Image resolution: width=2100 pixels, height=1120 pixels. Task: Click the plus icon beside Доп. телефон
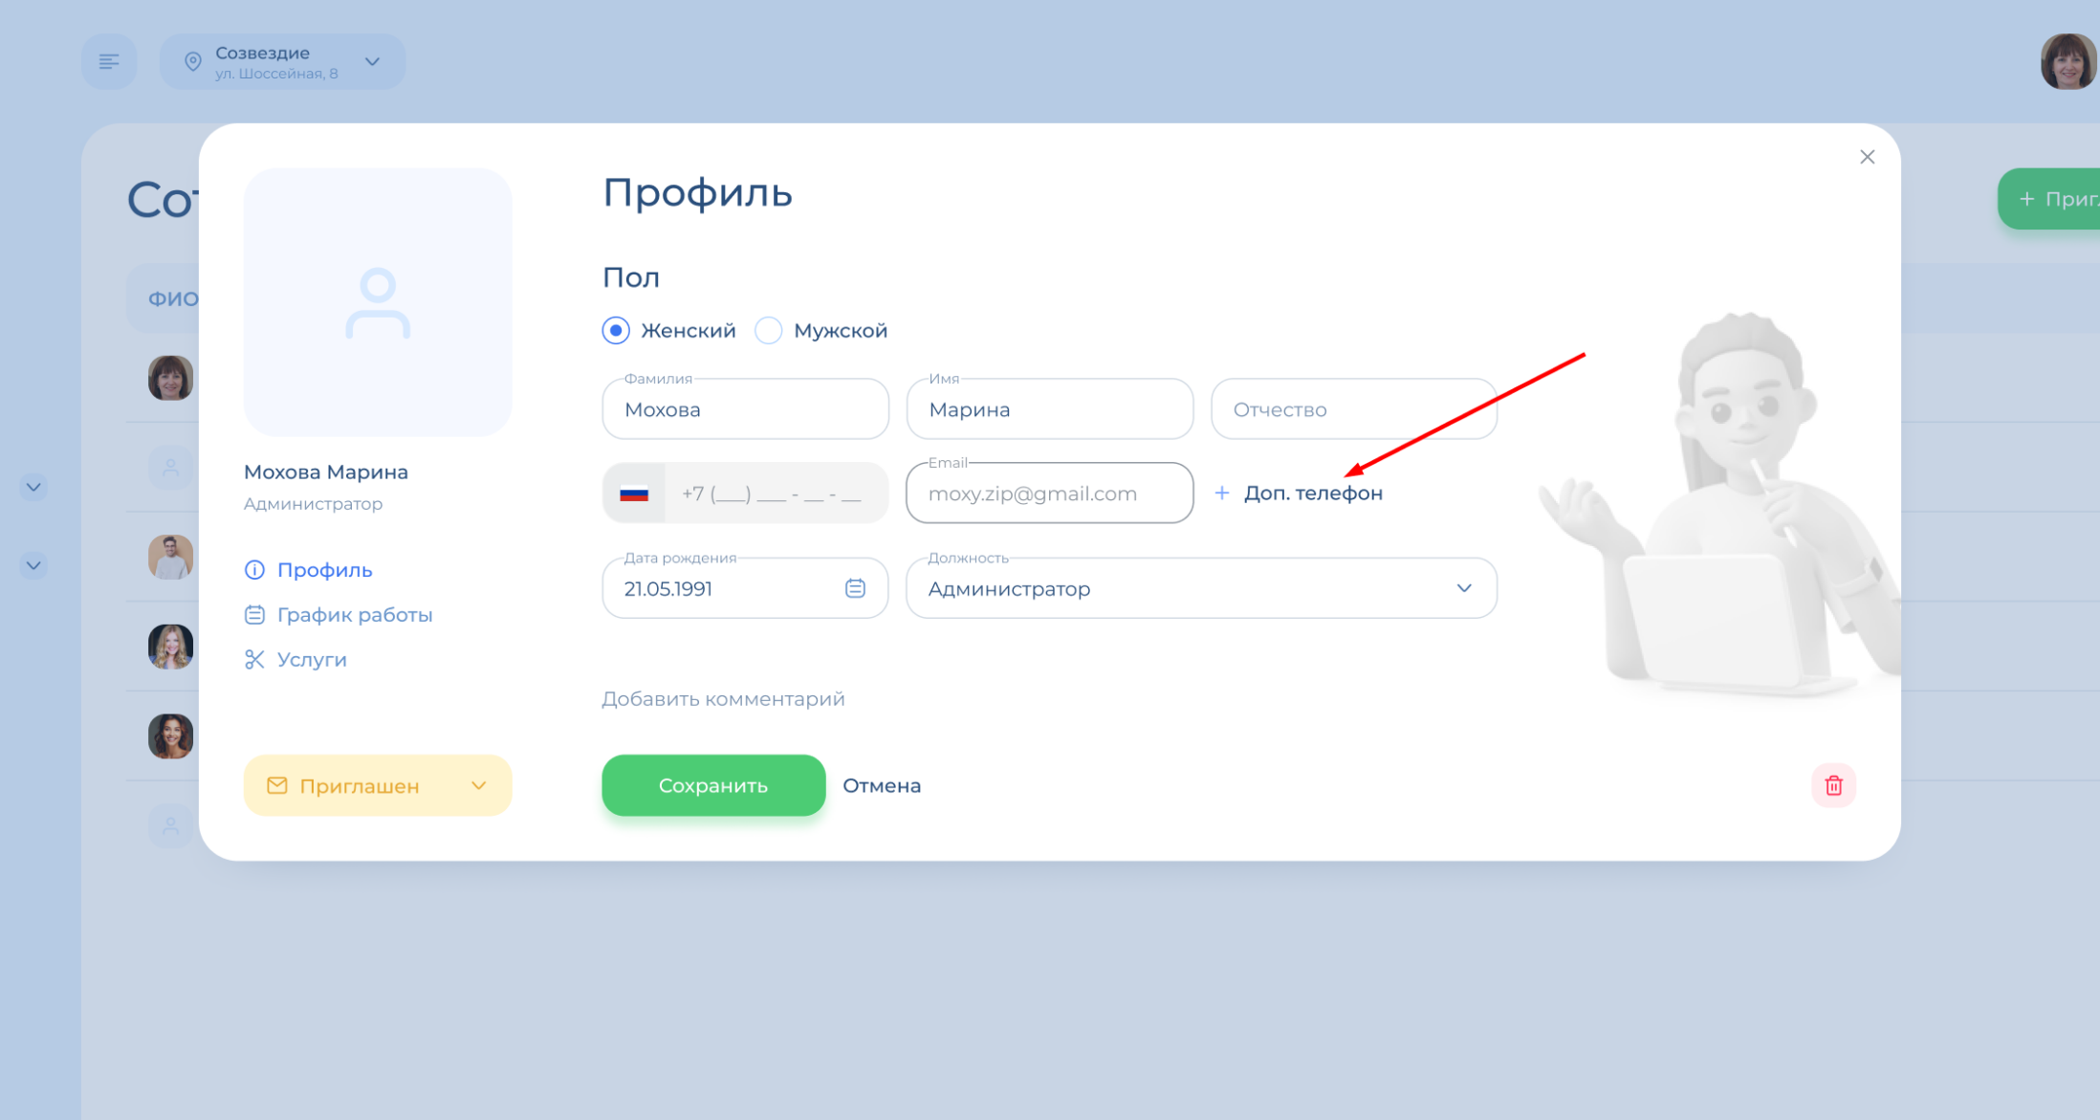(x=1221, y=494)
